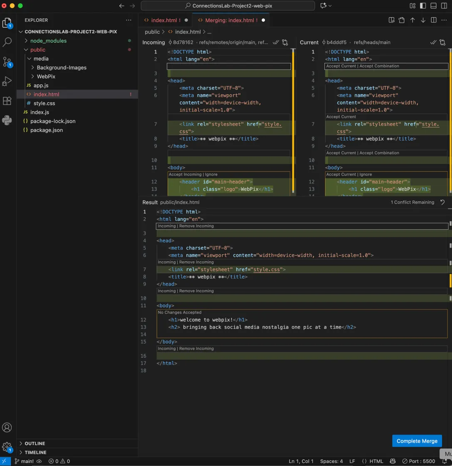Open style.css in the explorer
The height and width of the screenshot is (466, 452).
(x=44, y=103)
